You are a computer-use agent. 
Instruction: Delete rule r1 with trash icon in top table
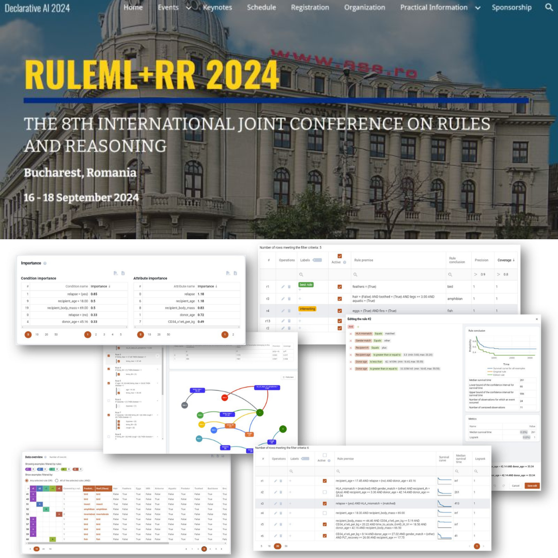tap(289, 286)
